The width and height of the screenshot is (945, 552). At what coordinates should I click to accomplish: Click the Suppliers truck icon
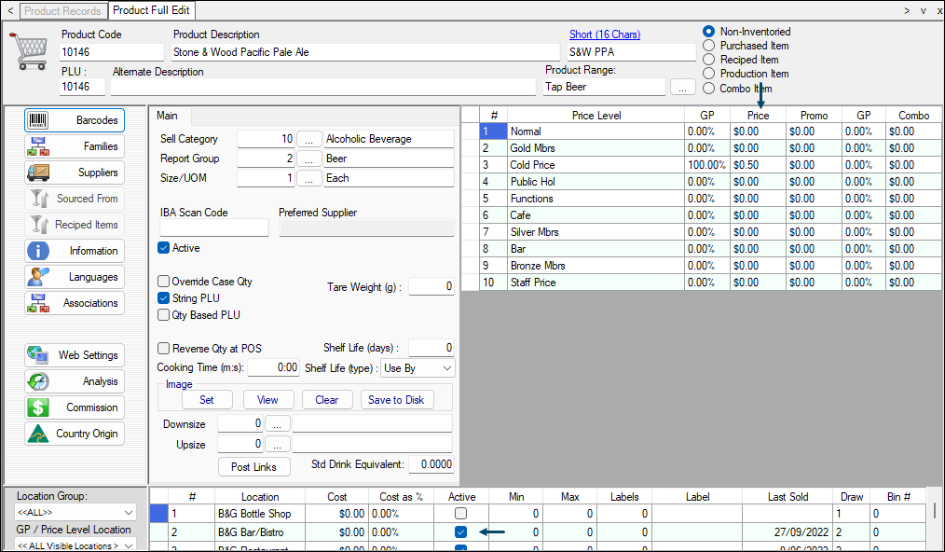coord(38,172)
